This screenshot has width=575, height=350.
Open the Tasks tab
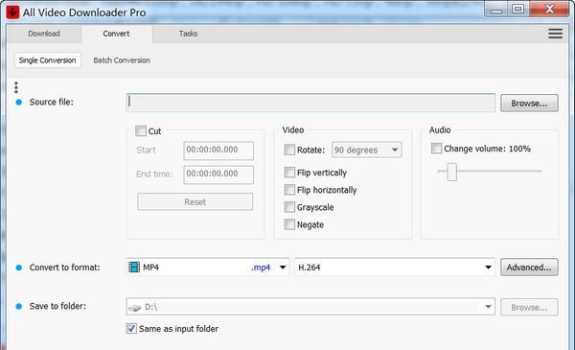tap(188, 34)
